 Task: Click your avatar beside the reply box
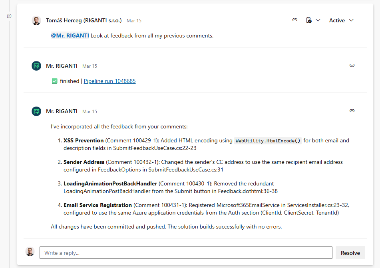[30, 252]
